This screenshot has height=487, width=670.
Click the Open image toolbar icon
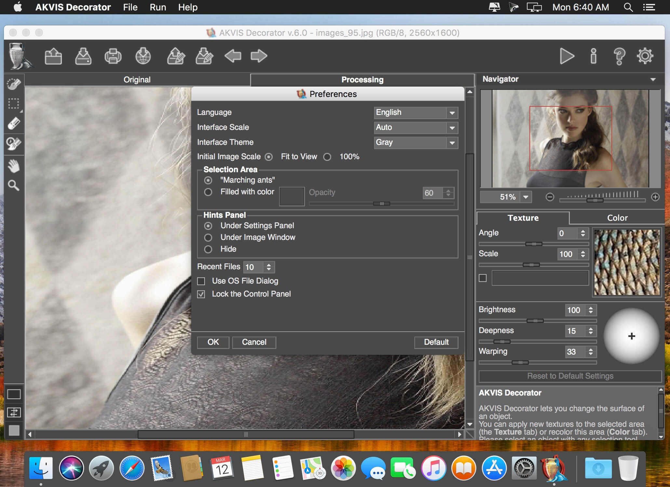[53, 56]
